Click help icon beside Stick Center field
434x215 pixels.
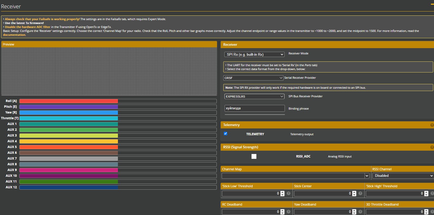[x=360, y=193]
